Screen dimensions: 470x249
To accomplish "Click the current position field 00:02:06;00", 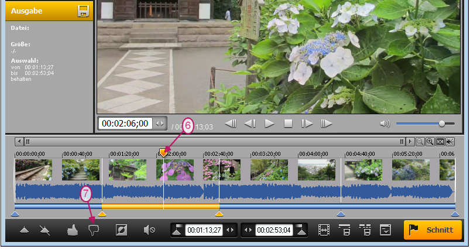I will [x=125, y=124].
